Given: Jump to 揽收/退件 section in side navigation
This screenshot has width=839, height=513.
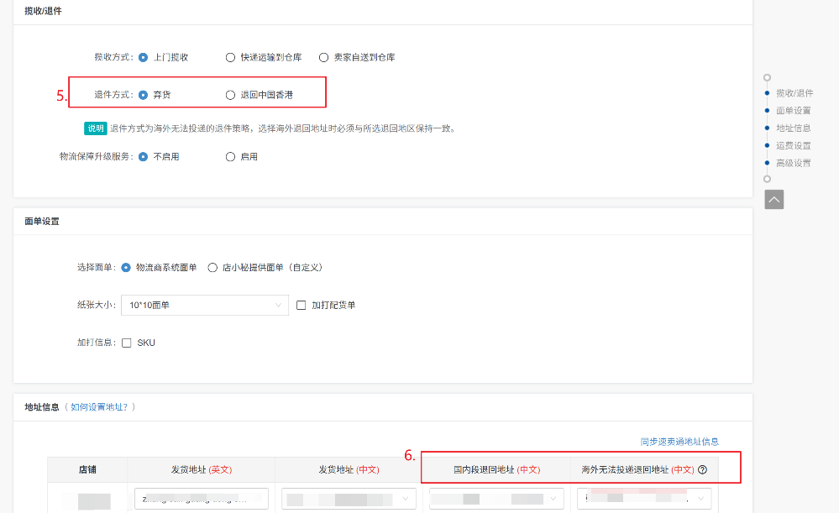Looking at the screenshot, I should (x=794, y=93).
